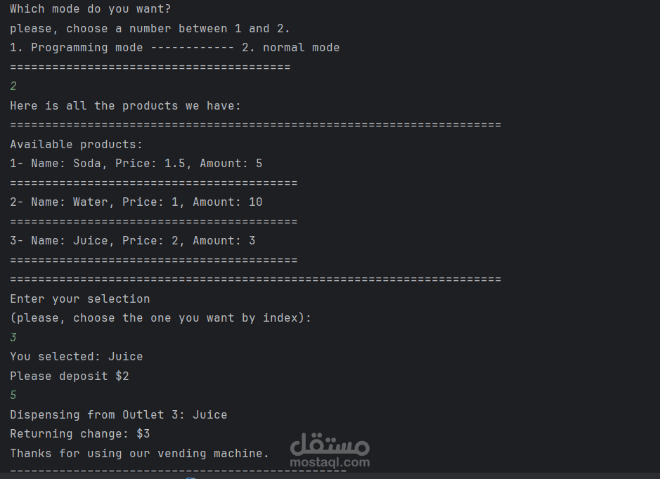Select the Soda product line

tap(136, 164)
